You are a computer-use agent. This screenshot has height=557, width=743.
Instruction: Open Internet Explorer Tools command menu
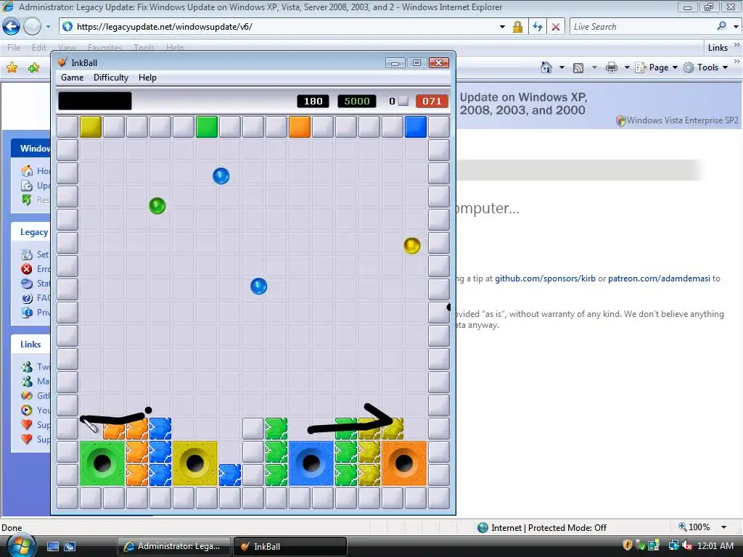click(x=705, y=67)
